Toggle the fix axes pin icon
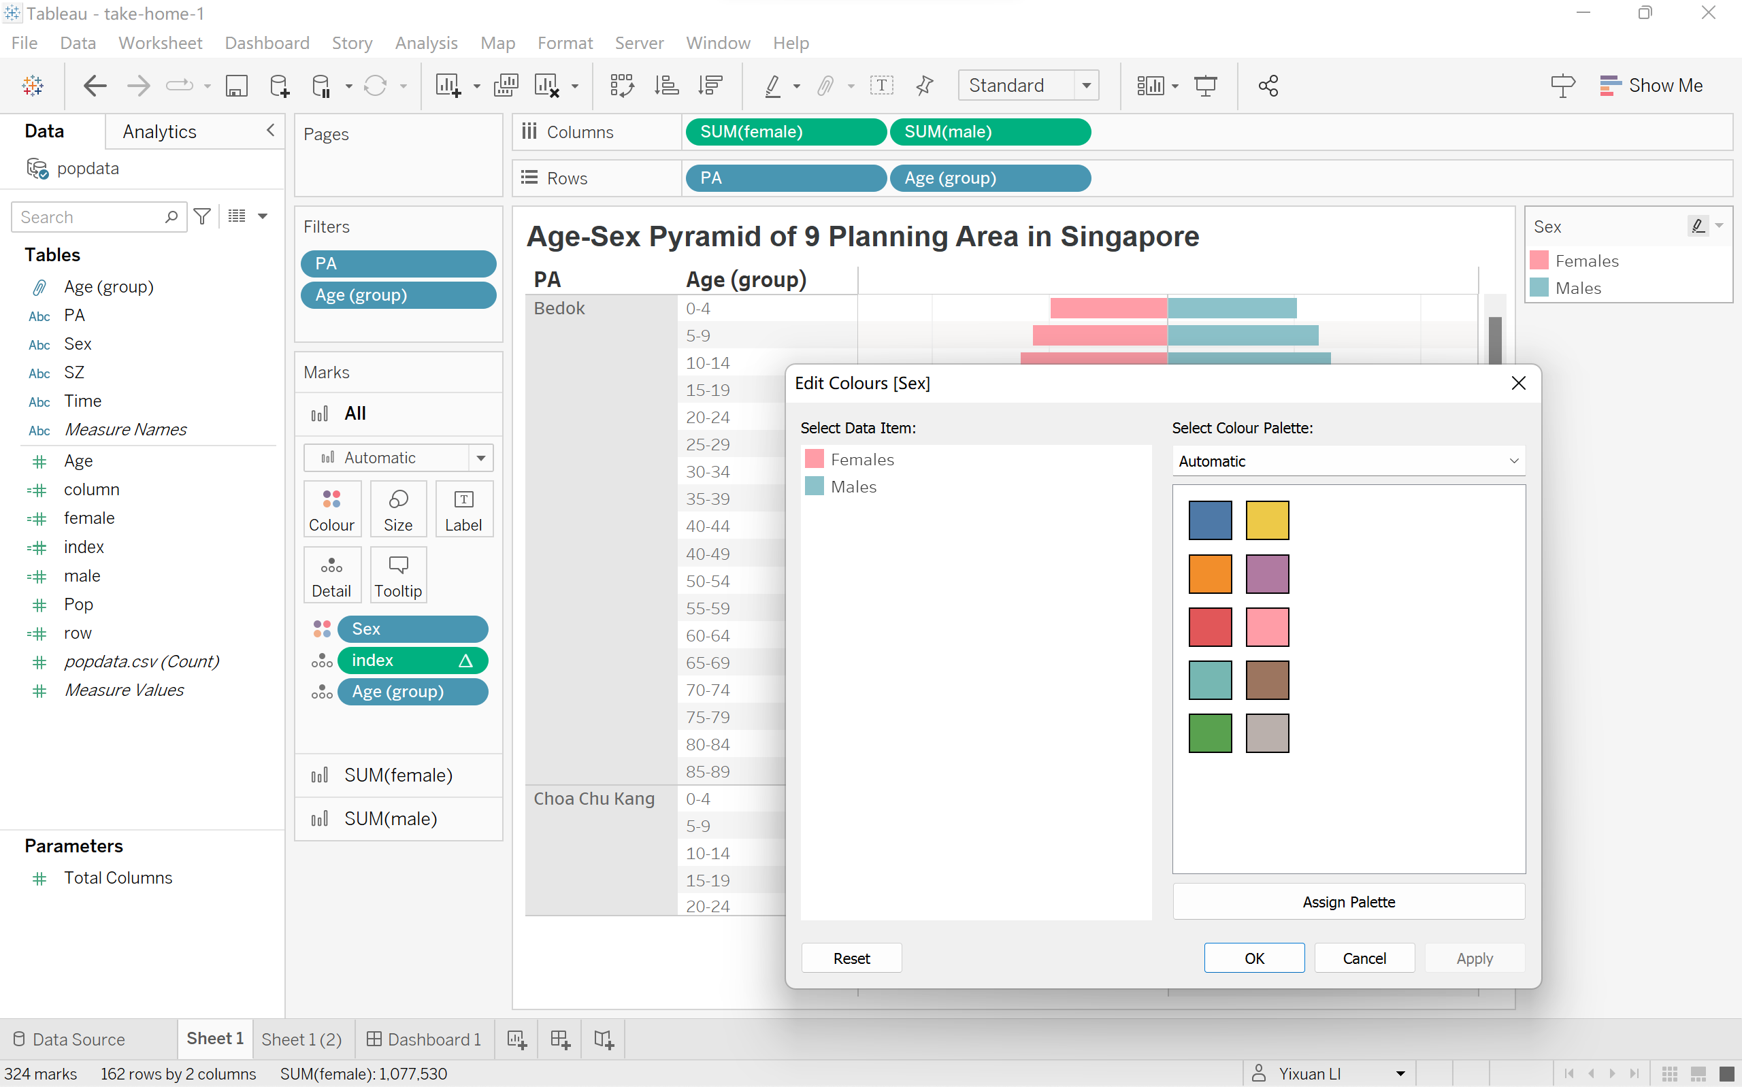Image resolution: width=1742 pixels, height=1087 pixels. pos(925,86)
